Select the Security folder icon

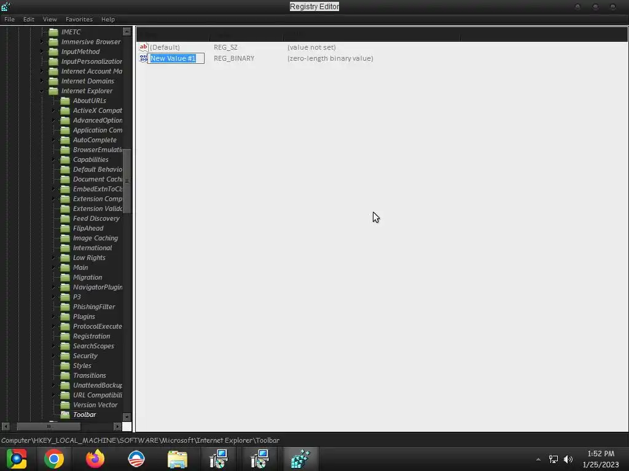click(x=65, y=356)
